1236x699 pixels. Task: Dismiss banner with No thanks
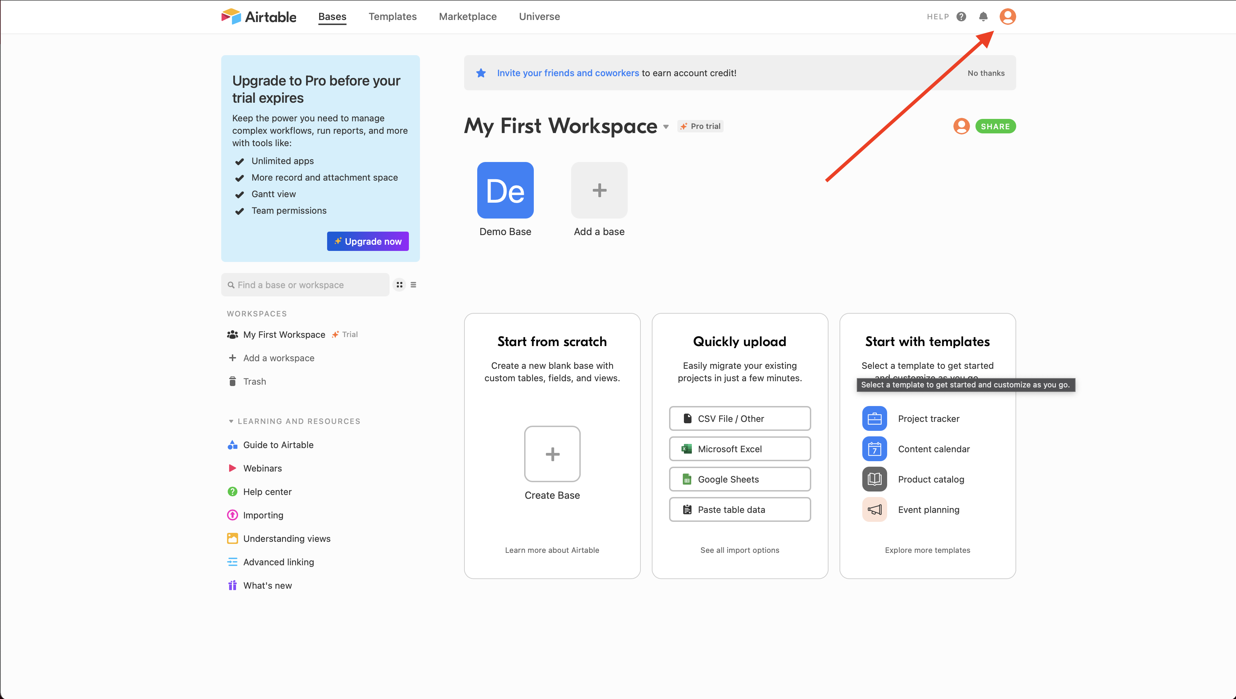pyautogui.click(x=985, y=73)
